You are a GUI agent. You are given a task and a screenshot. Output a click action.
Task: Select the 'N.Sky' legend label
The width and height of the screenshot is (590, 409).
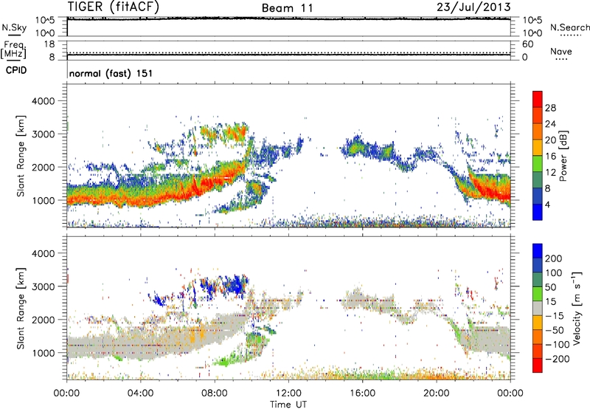[x=14, y=27]
